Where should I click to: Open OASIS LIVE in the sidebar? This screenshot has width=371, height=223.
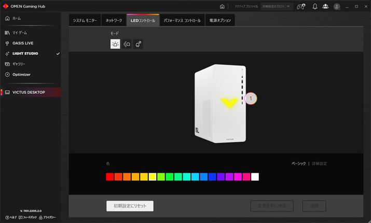click(x=23, y=43)
